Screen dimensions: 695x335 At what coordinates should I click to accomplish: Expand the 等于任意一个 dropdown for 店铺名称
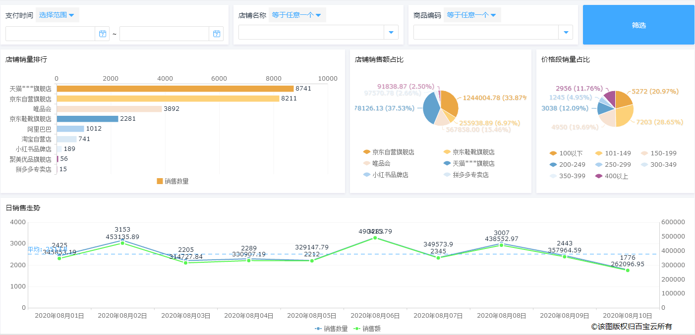[x=296, y=14]
